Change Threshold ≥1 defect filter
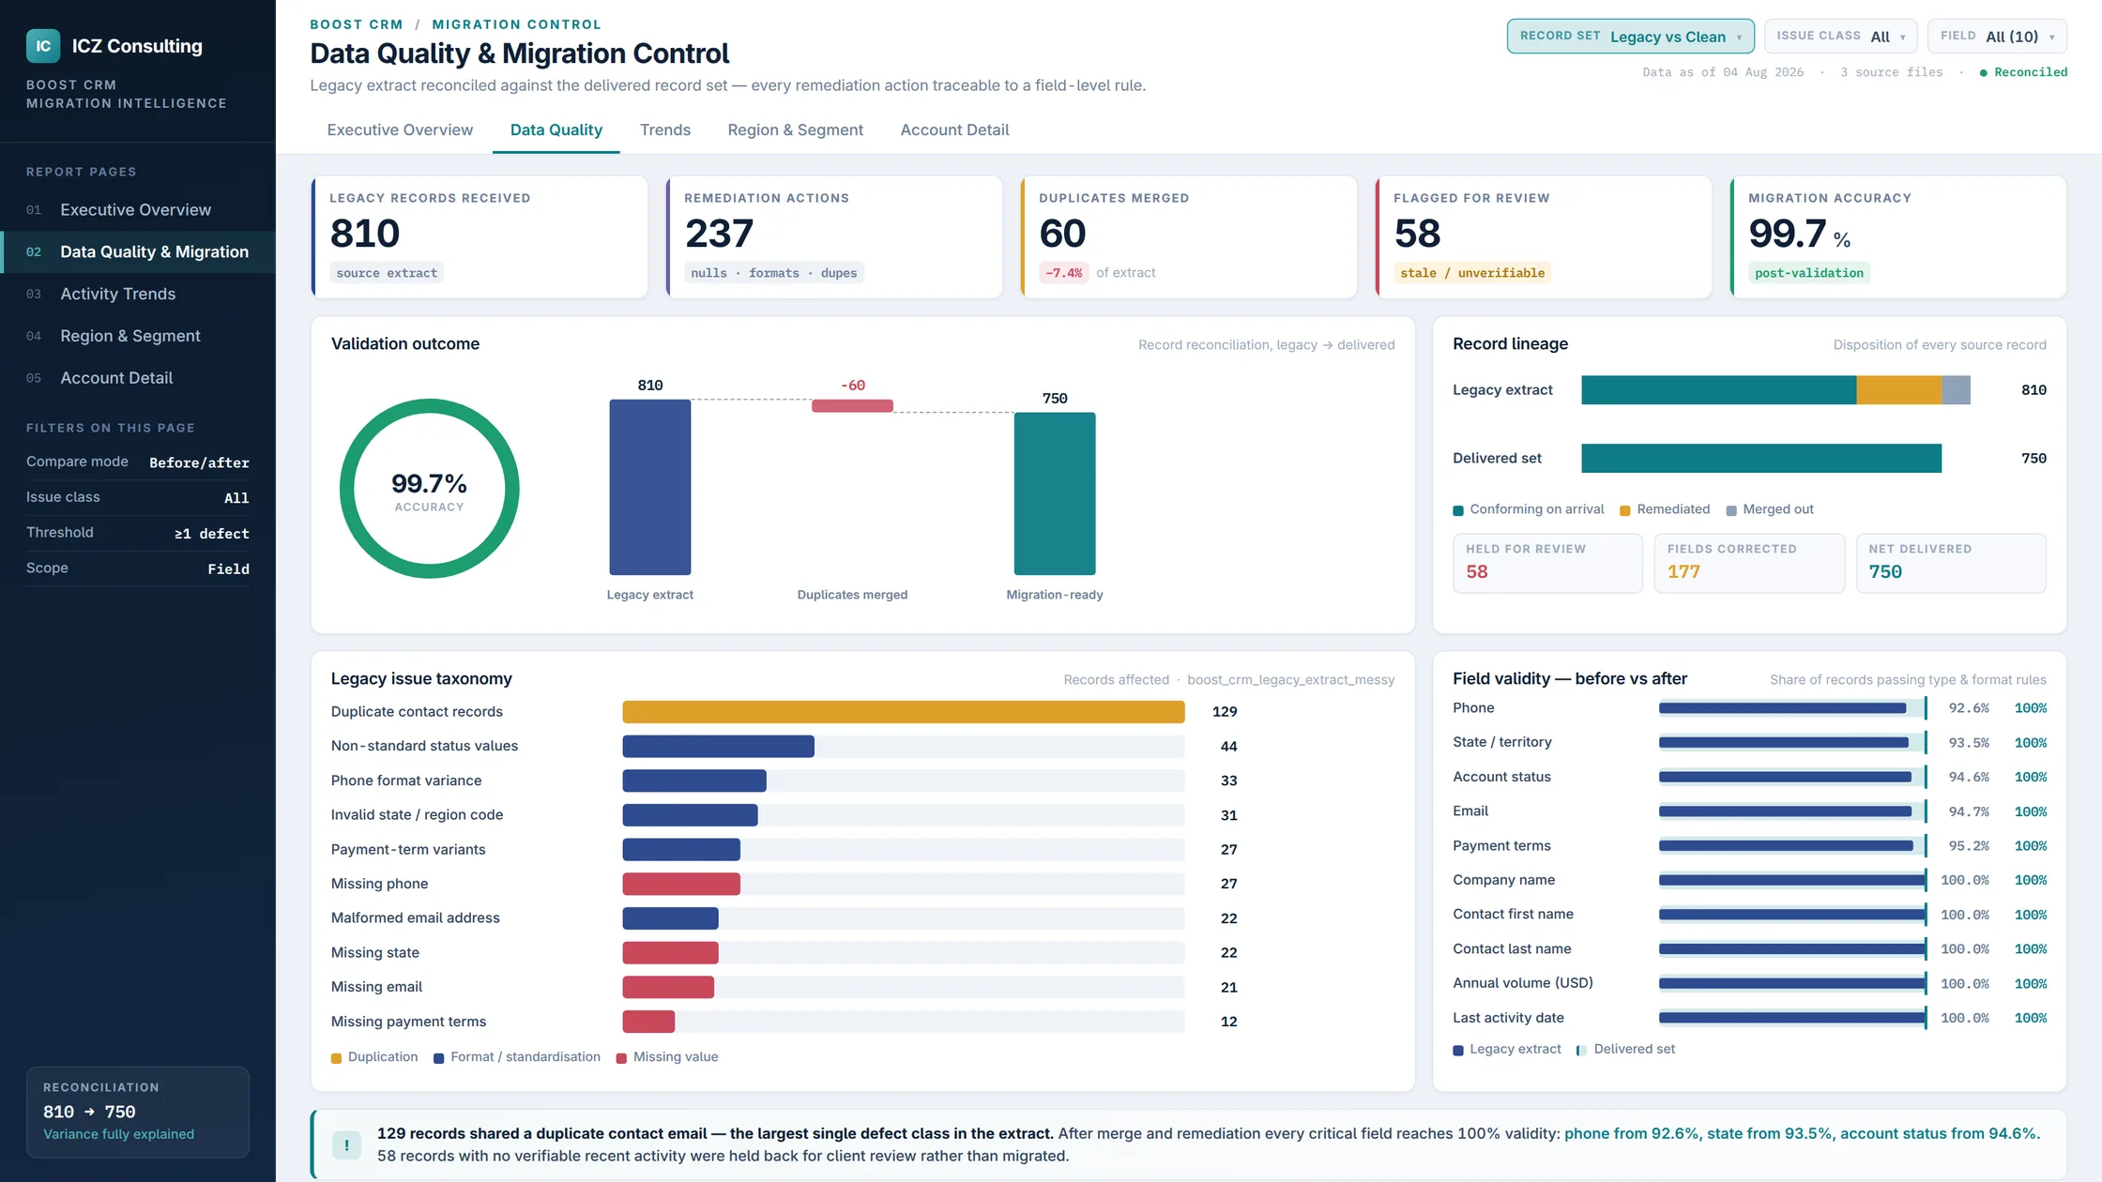The width and height of the screenshot is (2102, 1182). tap(138, 533)
